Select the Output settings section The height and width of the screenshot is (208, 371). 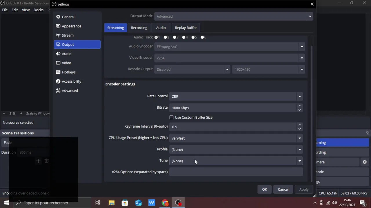[77, 44]
